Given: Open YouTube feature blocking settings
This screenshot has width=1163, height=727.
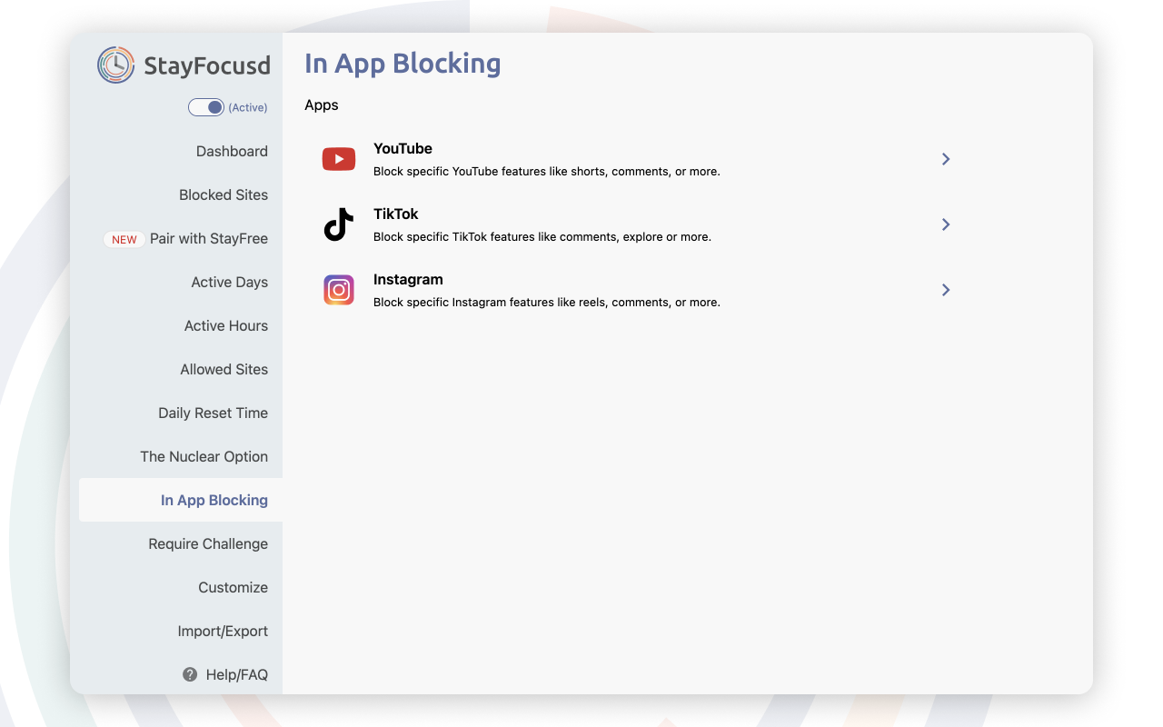Looking at the screenshot, I should click(x=945, y=158).
